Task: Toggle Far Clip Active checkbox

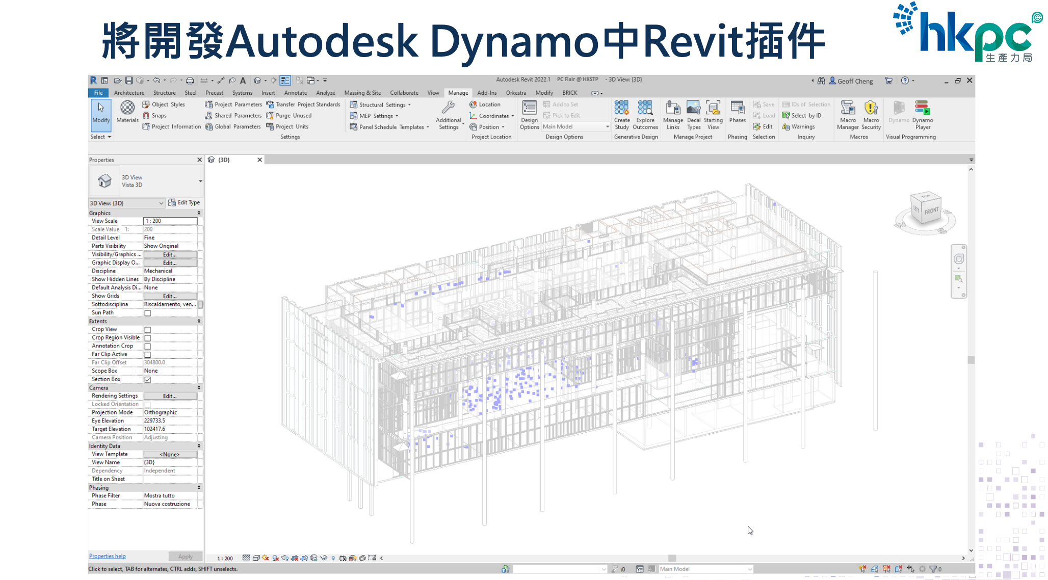Action: point(147,355)
